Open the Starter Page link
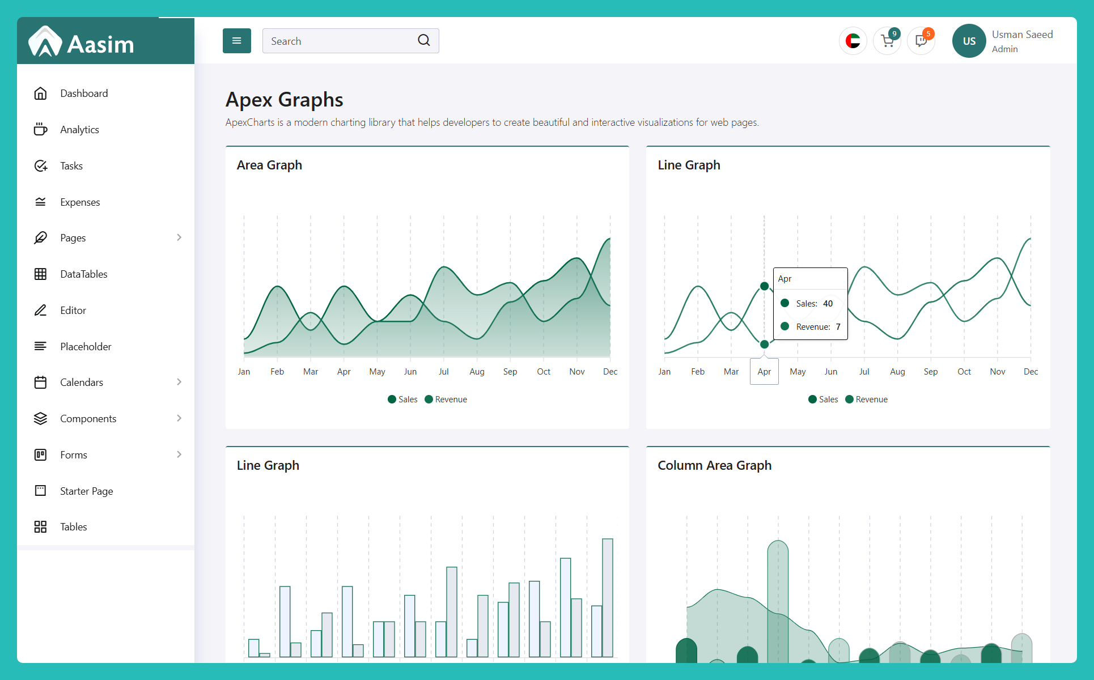Screen dimensions: 1094x680 tap(86, 491)
